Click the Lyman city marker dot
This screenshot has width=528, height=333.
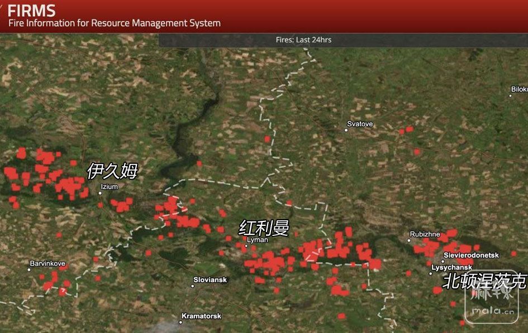[x=246, y=245]
